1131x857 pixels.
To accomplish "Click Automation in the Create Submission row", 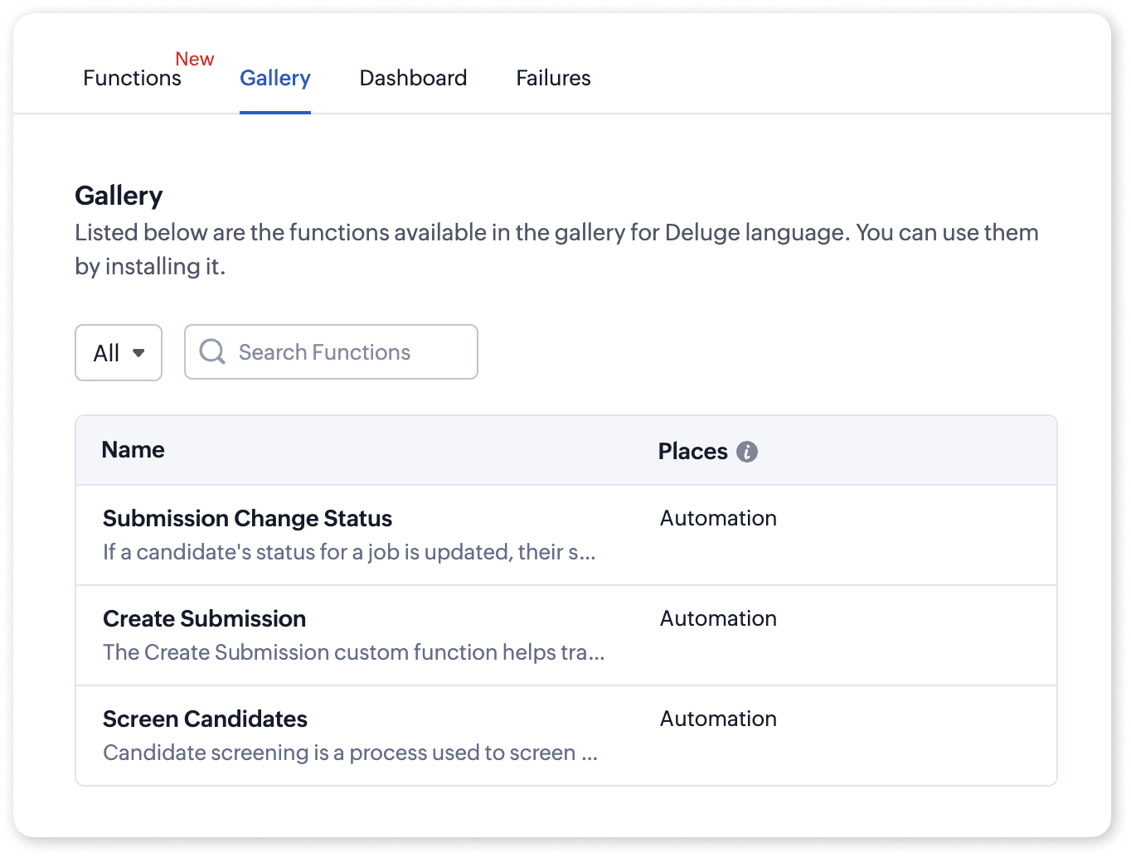I will (718, 618).
